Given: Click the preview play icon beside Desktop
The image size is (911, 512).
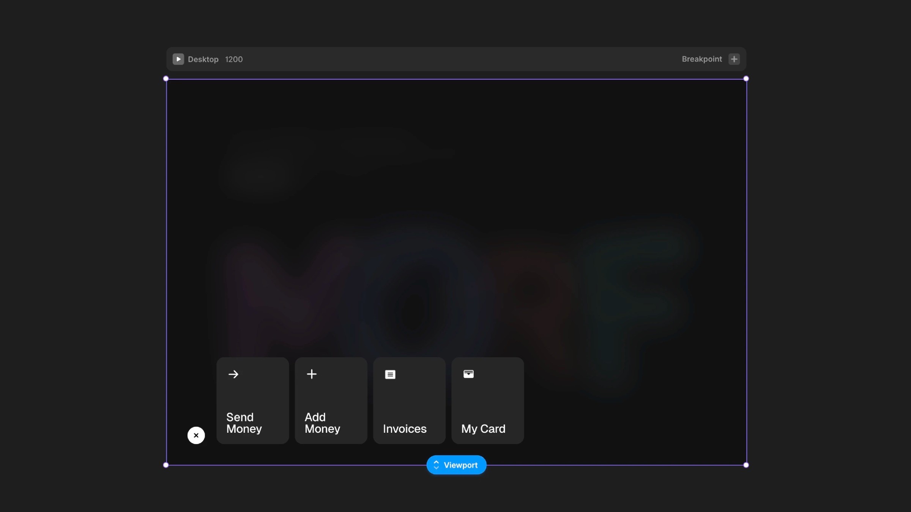Looking at the screenshot, I should coord(178,59).
